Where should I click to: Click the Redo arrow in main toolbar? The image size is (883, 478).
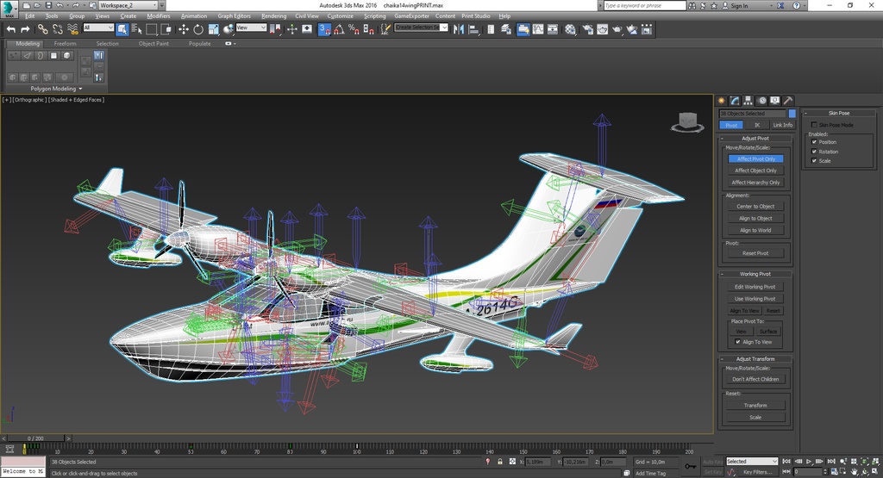pos(25,29)
